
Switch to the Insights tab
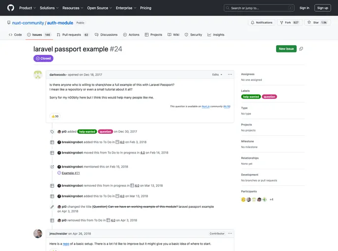click(216, 35)
